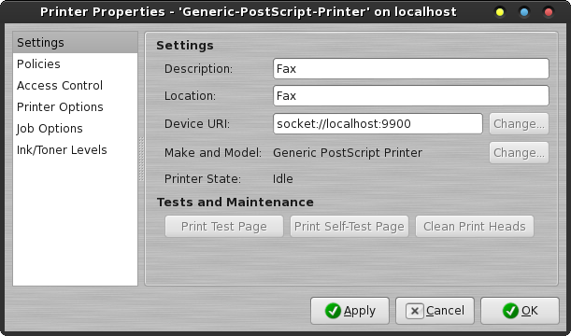The width and height of the screenshot is (571, 336).
Task: Click Print Self-Test Page button
Action: [x=350, y=227]
